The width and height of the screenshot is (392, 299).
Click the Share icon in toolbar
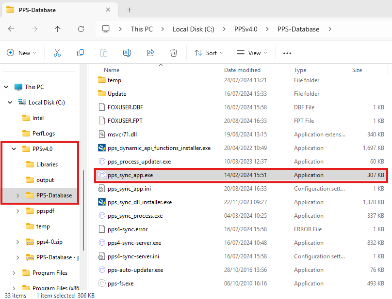point(150,53)
